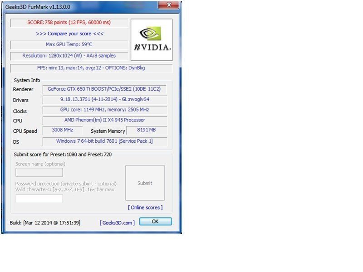The height and width of the screenshot is (272, 363).
Task: Focus the Screen name input field
Action: coord(39,172)
